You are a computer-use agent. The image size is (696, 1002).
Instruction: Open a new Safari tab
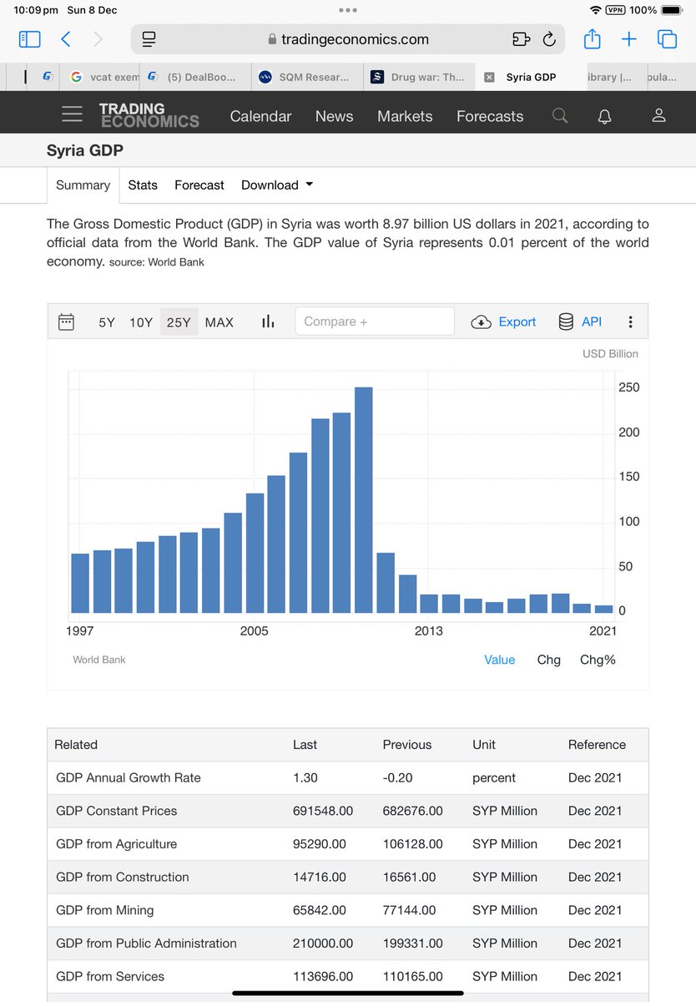[629, 39]
